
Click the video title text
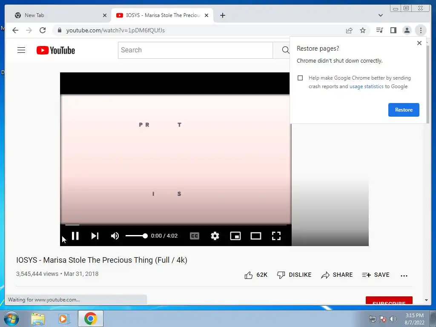[x=102, y=260]
